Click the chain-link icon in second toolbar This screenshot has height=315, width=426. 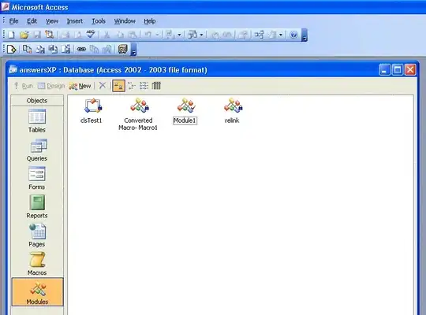[x=81, y=49]
